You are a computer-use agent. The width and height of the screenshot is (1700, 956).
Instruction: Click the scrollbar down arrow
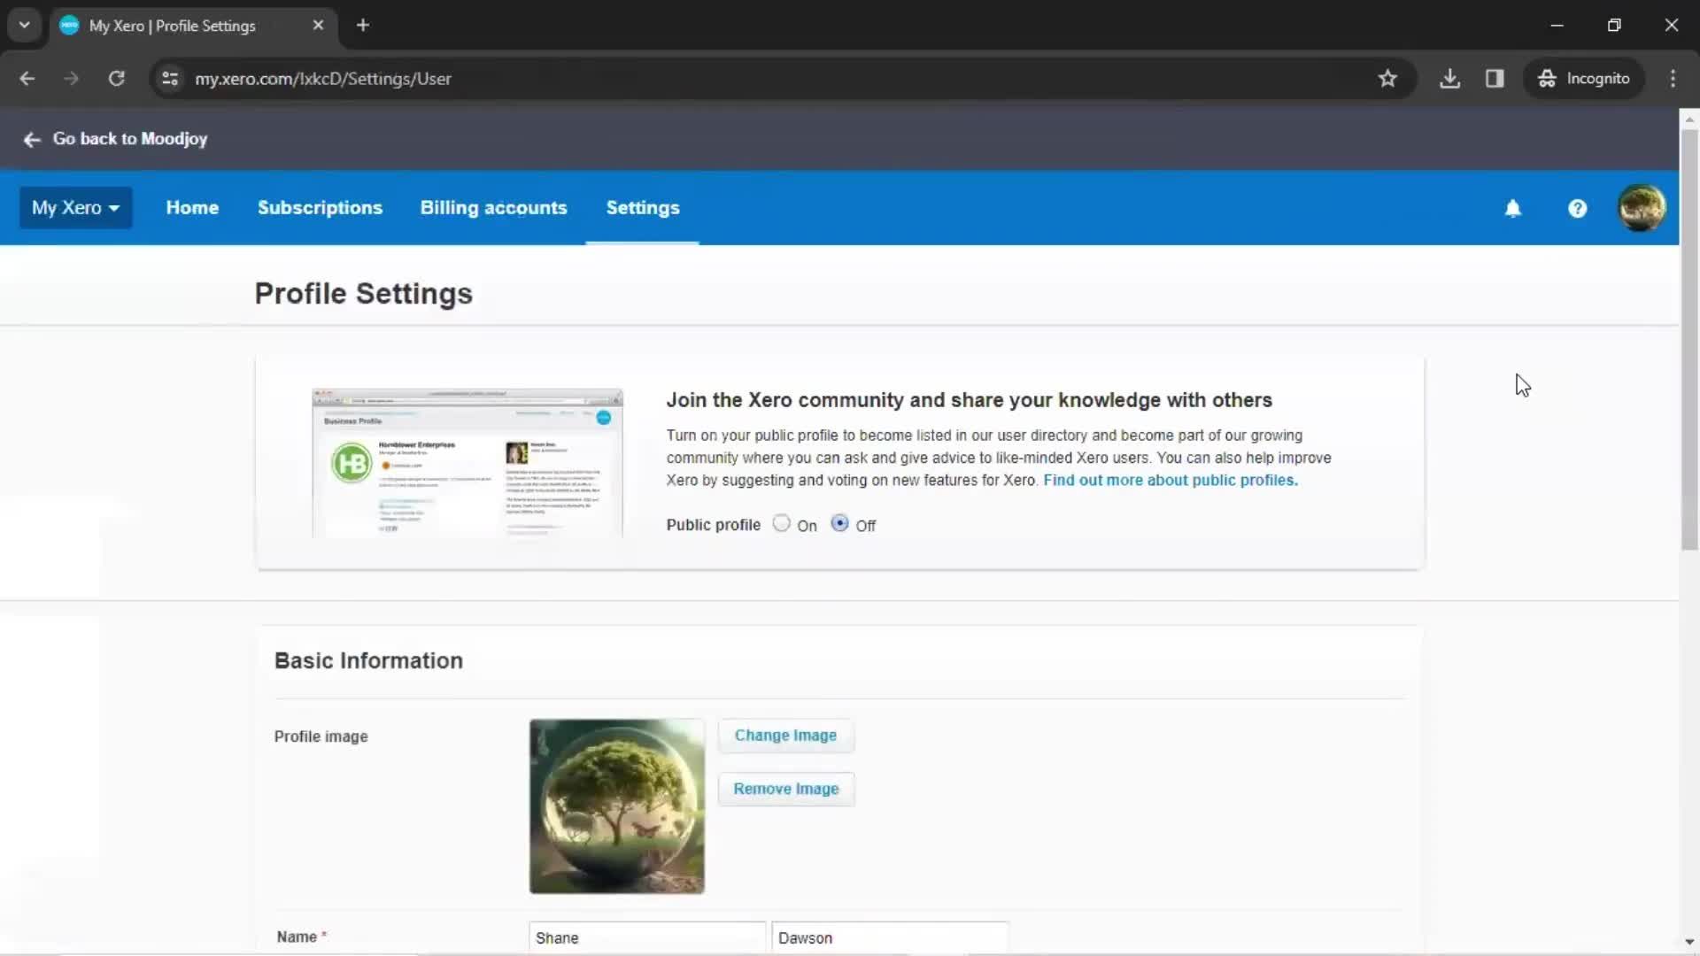1689,943
